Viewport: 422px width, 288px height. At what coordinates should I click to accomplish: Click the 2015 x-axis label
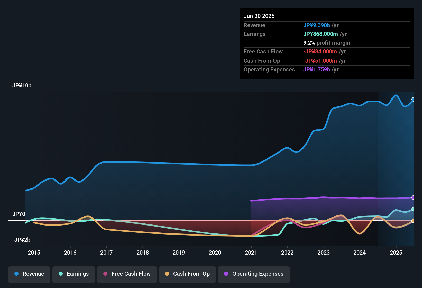(34, 253)
